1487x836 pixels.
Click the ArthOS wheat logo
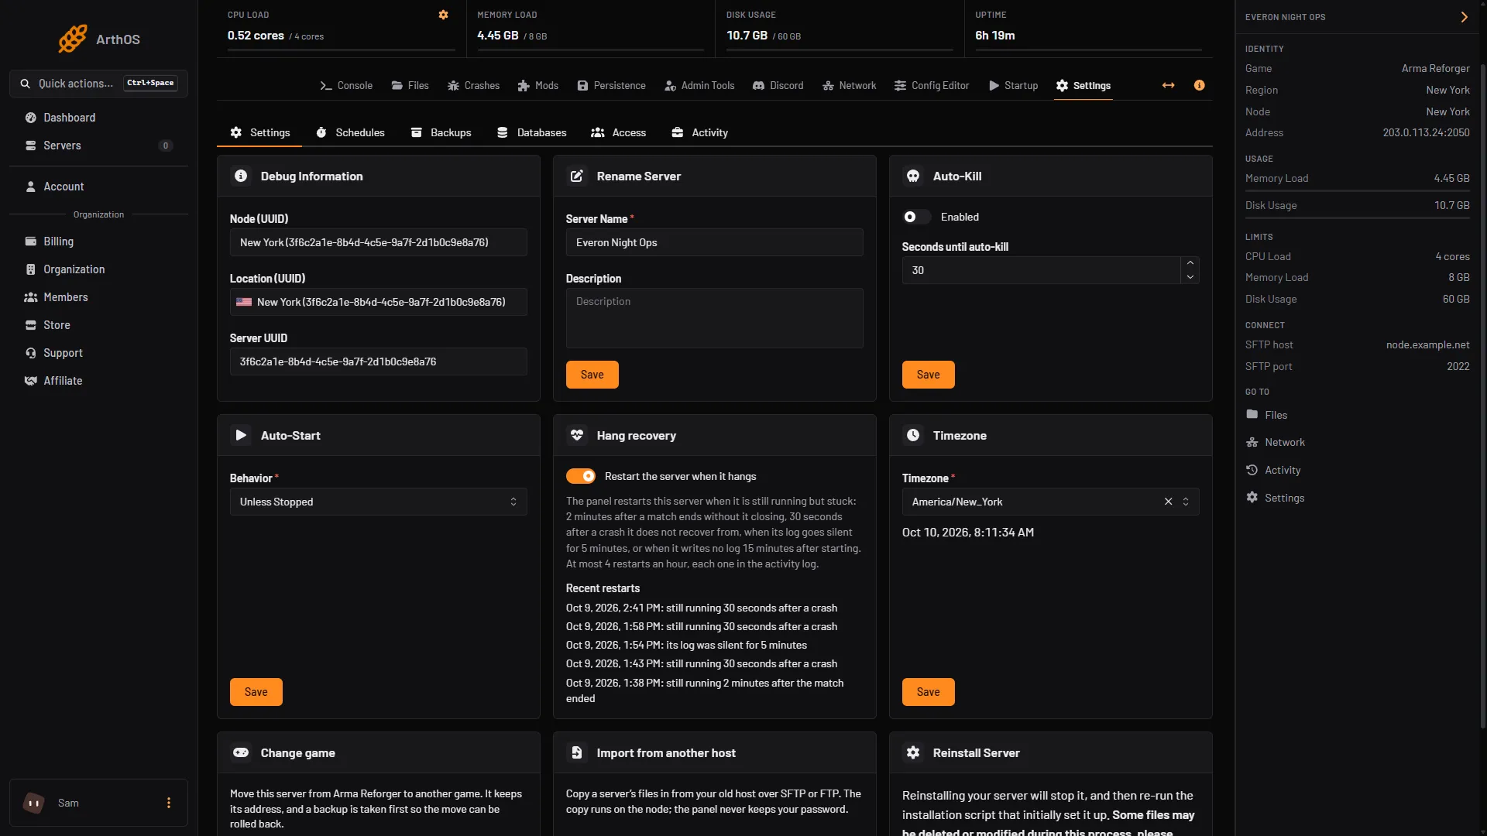pos(73,39)
